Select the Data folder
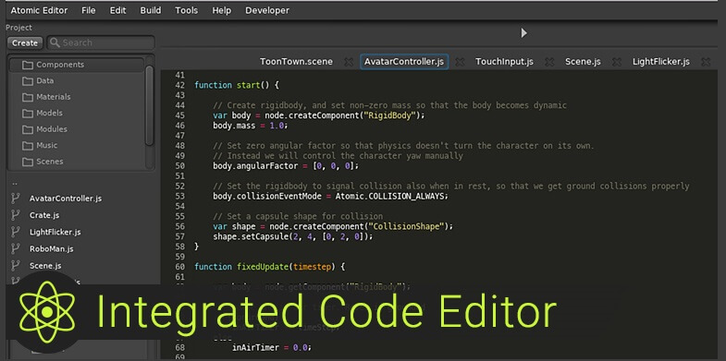 (77, 81)
